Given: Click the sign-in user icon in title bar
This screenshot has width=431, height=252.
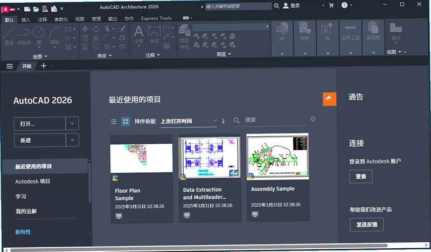Looking at the screenshot, I should coord(286,5).
